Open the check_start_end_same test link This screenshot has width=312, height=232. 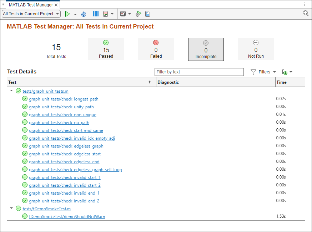(66, 130)
